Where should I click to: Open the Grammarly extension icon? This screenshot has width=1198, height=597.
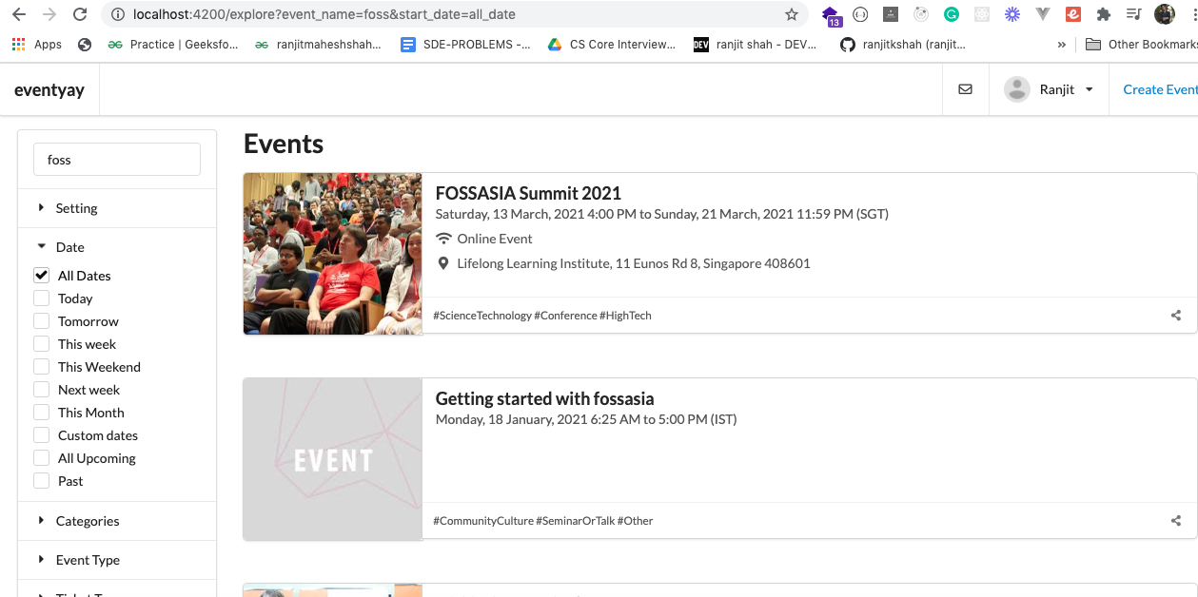click(951, 14)
